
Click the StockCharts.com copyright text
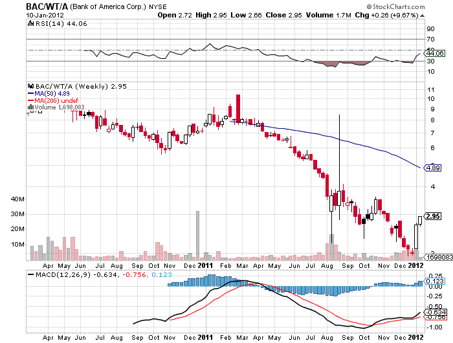[x=395, y=6]
